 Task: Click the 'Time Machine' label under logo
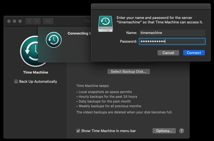click(36, 72)
